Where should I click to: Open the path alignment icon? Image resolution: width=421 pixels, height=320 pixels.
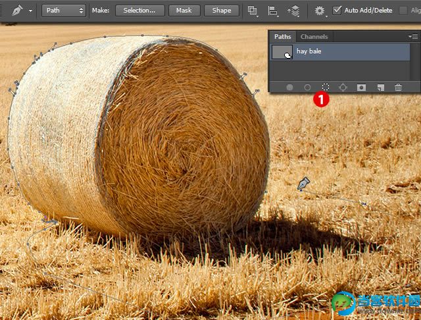point(273,11)
